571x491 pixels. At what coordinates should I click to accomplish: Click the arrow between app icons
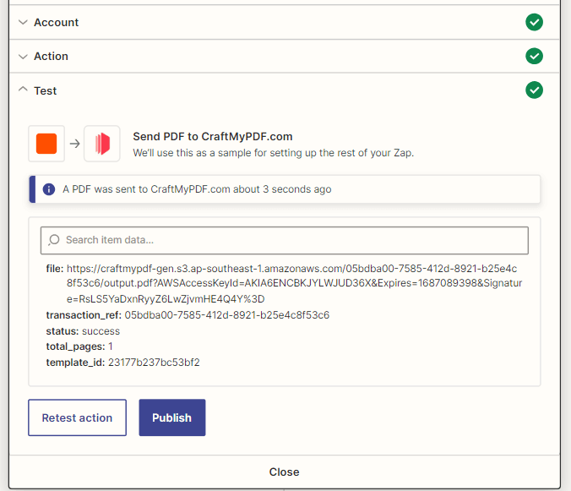(74, 144)
